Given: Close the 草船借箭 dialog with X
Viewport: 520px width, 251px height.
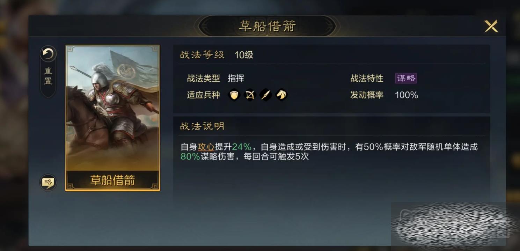Looking at the screenshot, I should (x=491, y=26).
